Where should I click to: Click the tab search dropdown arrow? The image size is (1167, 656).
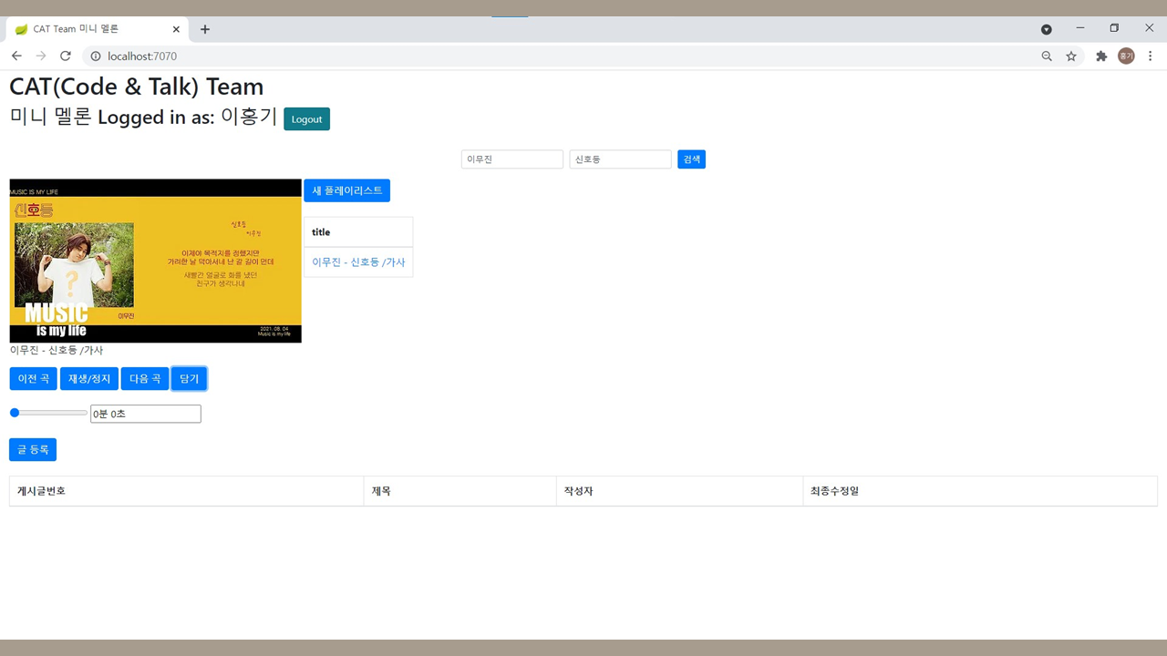(x=1047, y=29)
